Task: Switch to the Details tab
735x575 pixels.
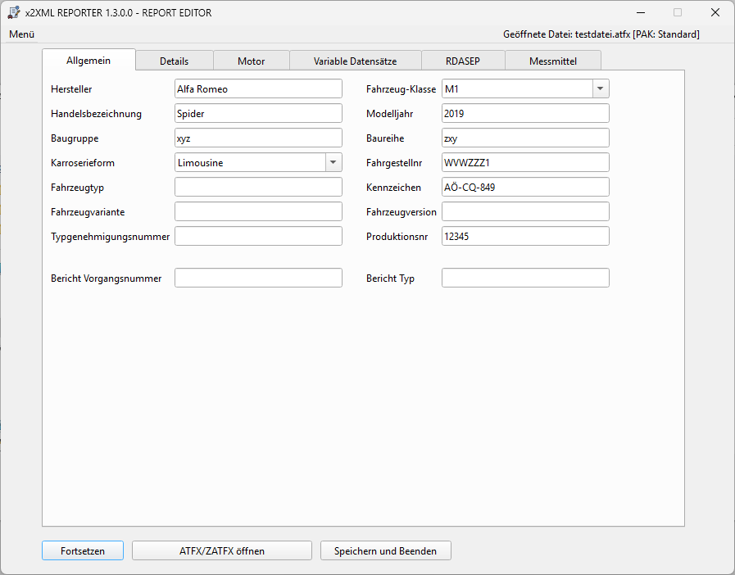Action: tap(174, 61)
